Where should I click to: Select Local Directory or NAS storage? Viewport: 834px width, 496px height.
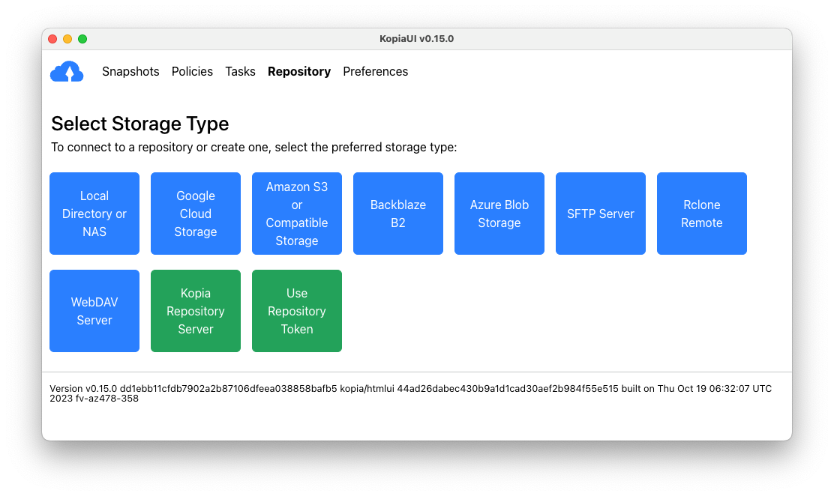[x=94, y=214]
